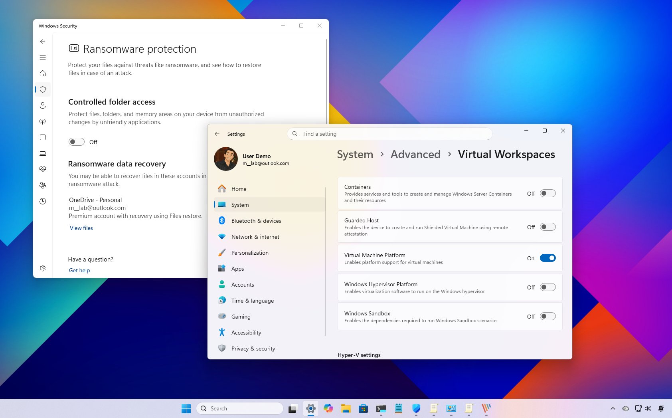The width and height of the screenshot is (672, 418).
Task: Open App & browser control icon
Action: pos(43,137)
